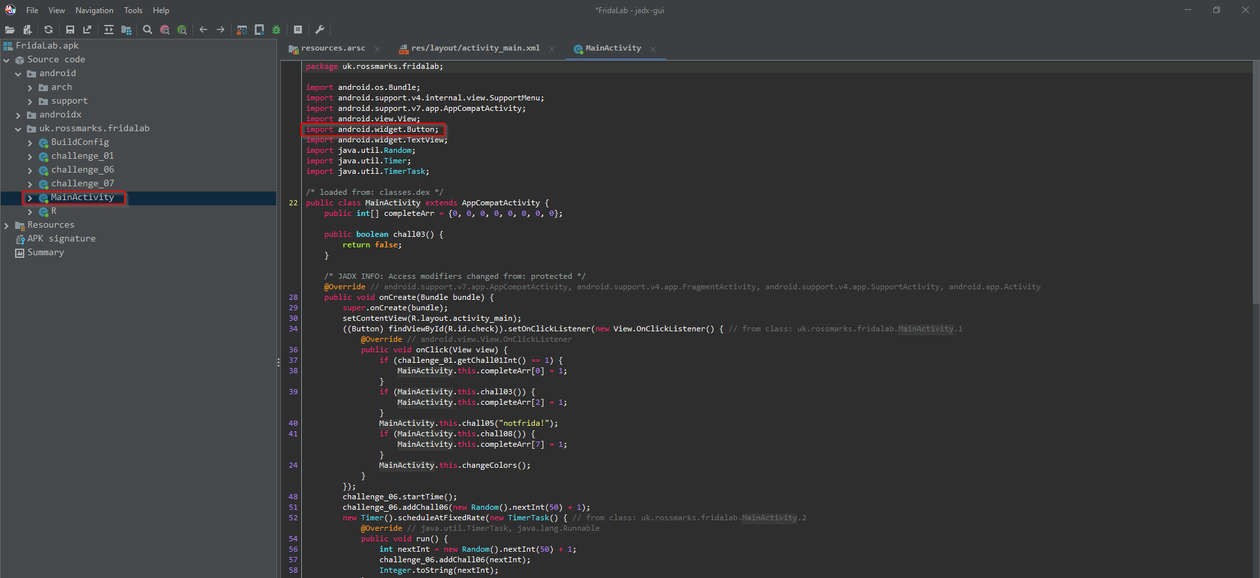Open View menu
The image size is (1260, 578).
(56, 10)
